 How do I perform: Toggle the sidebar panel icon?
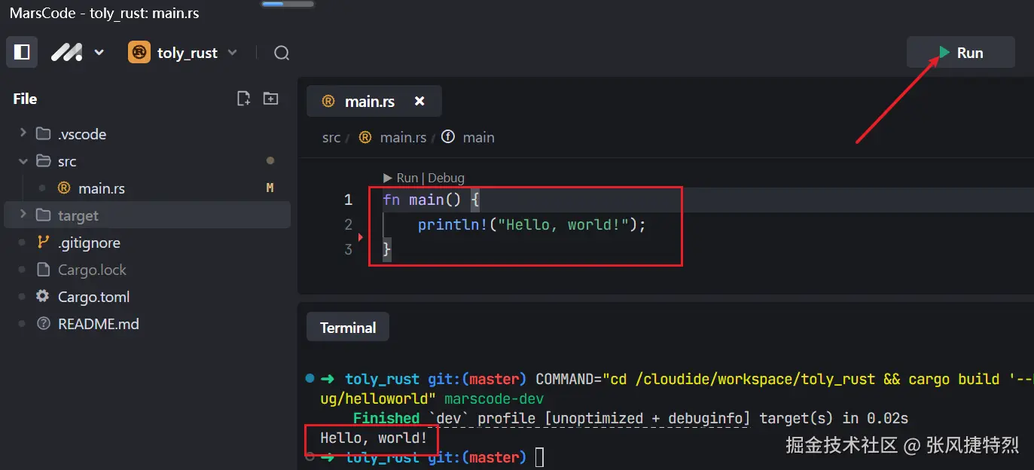point(22,53)
